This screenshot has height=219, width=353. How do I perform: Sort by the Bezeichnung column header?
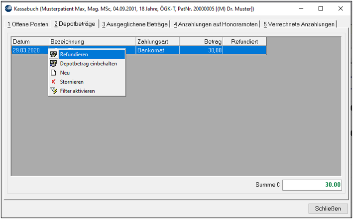92,42
